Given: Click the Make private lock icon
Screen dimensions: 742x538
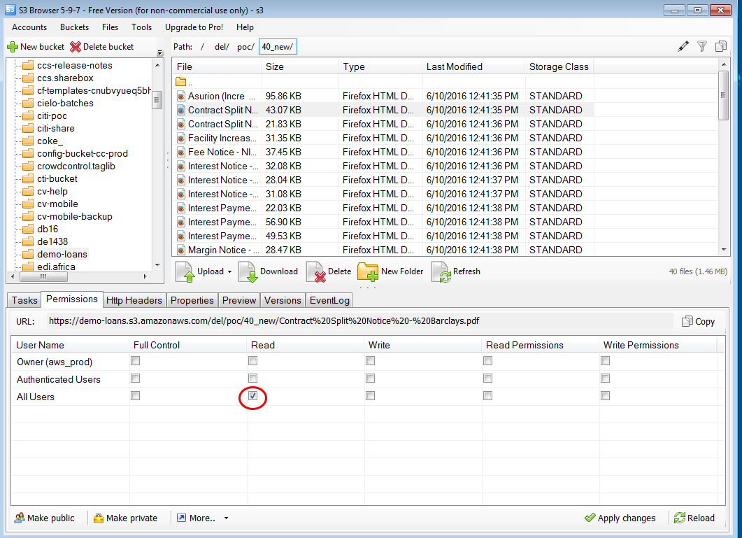Looking at the screenshot, I should point(99,518).
